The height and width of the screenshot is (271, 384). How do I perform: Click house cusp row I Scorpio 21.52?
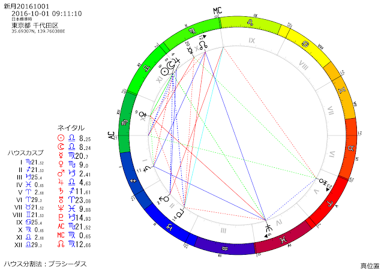coord(32,162)
